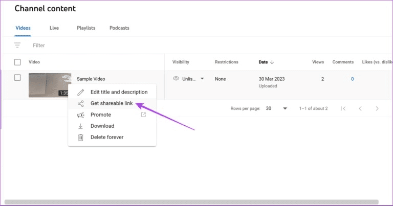Click the trash bin delete icon
Viewport: 393px width, 206px height.
point(80,138)
